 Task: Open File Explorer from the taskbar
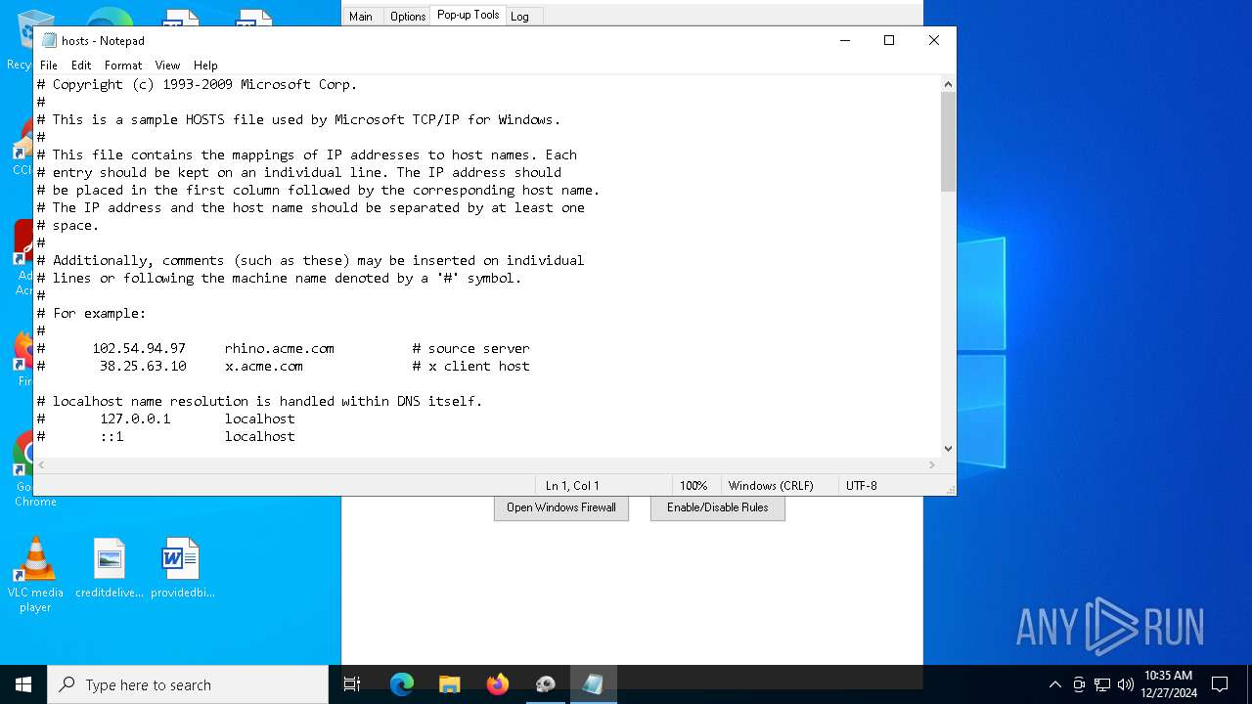(449, 684)
